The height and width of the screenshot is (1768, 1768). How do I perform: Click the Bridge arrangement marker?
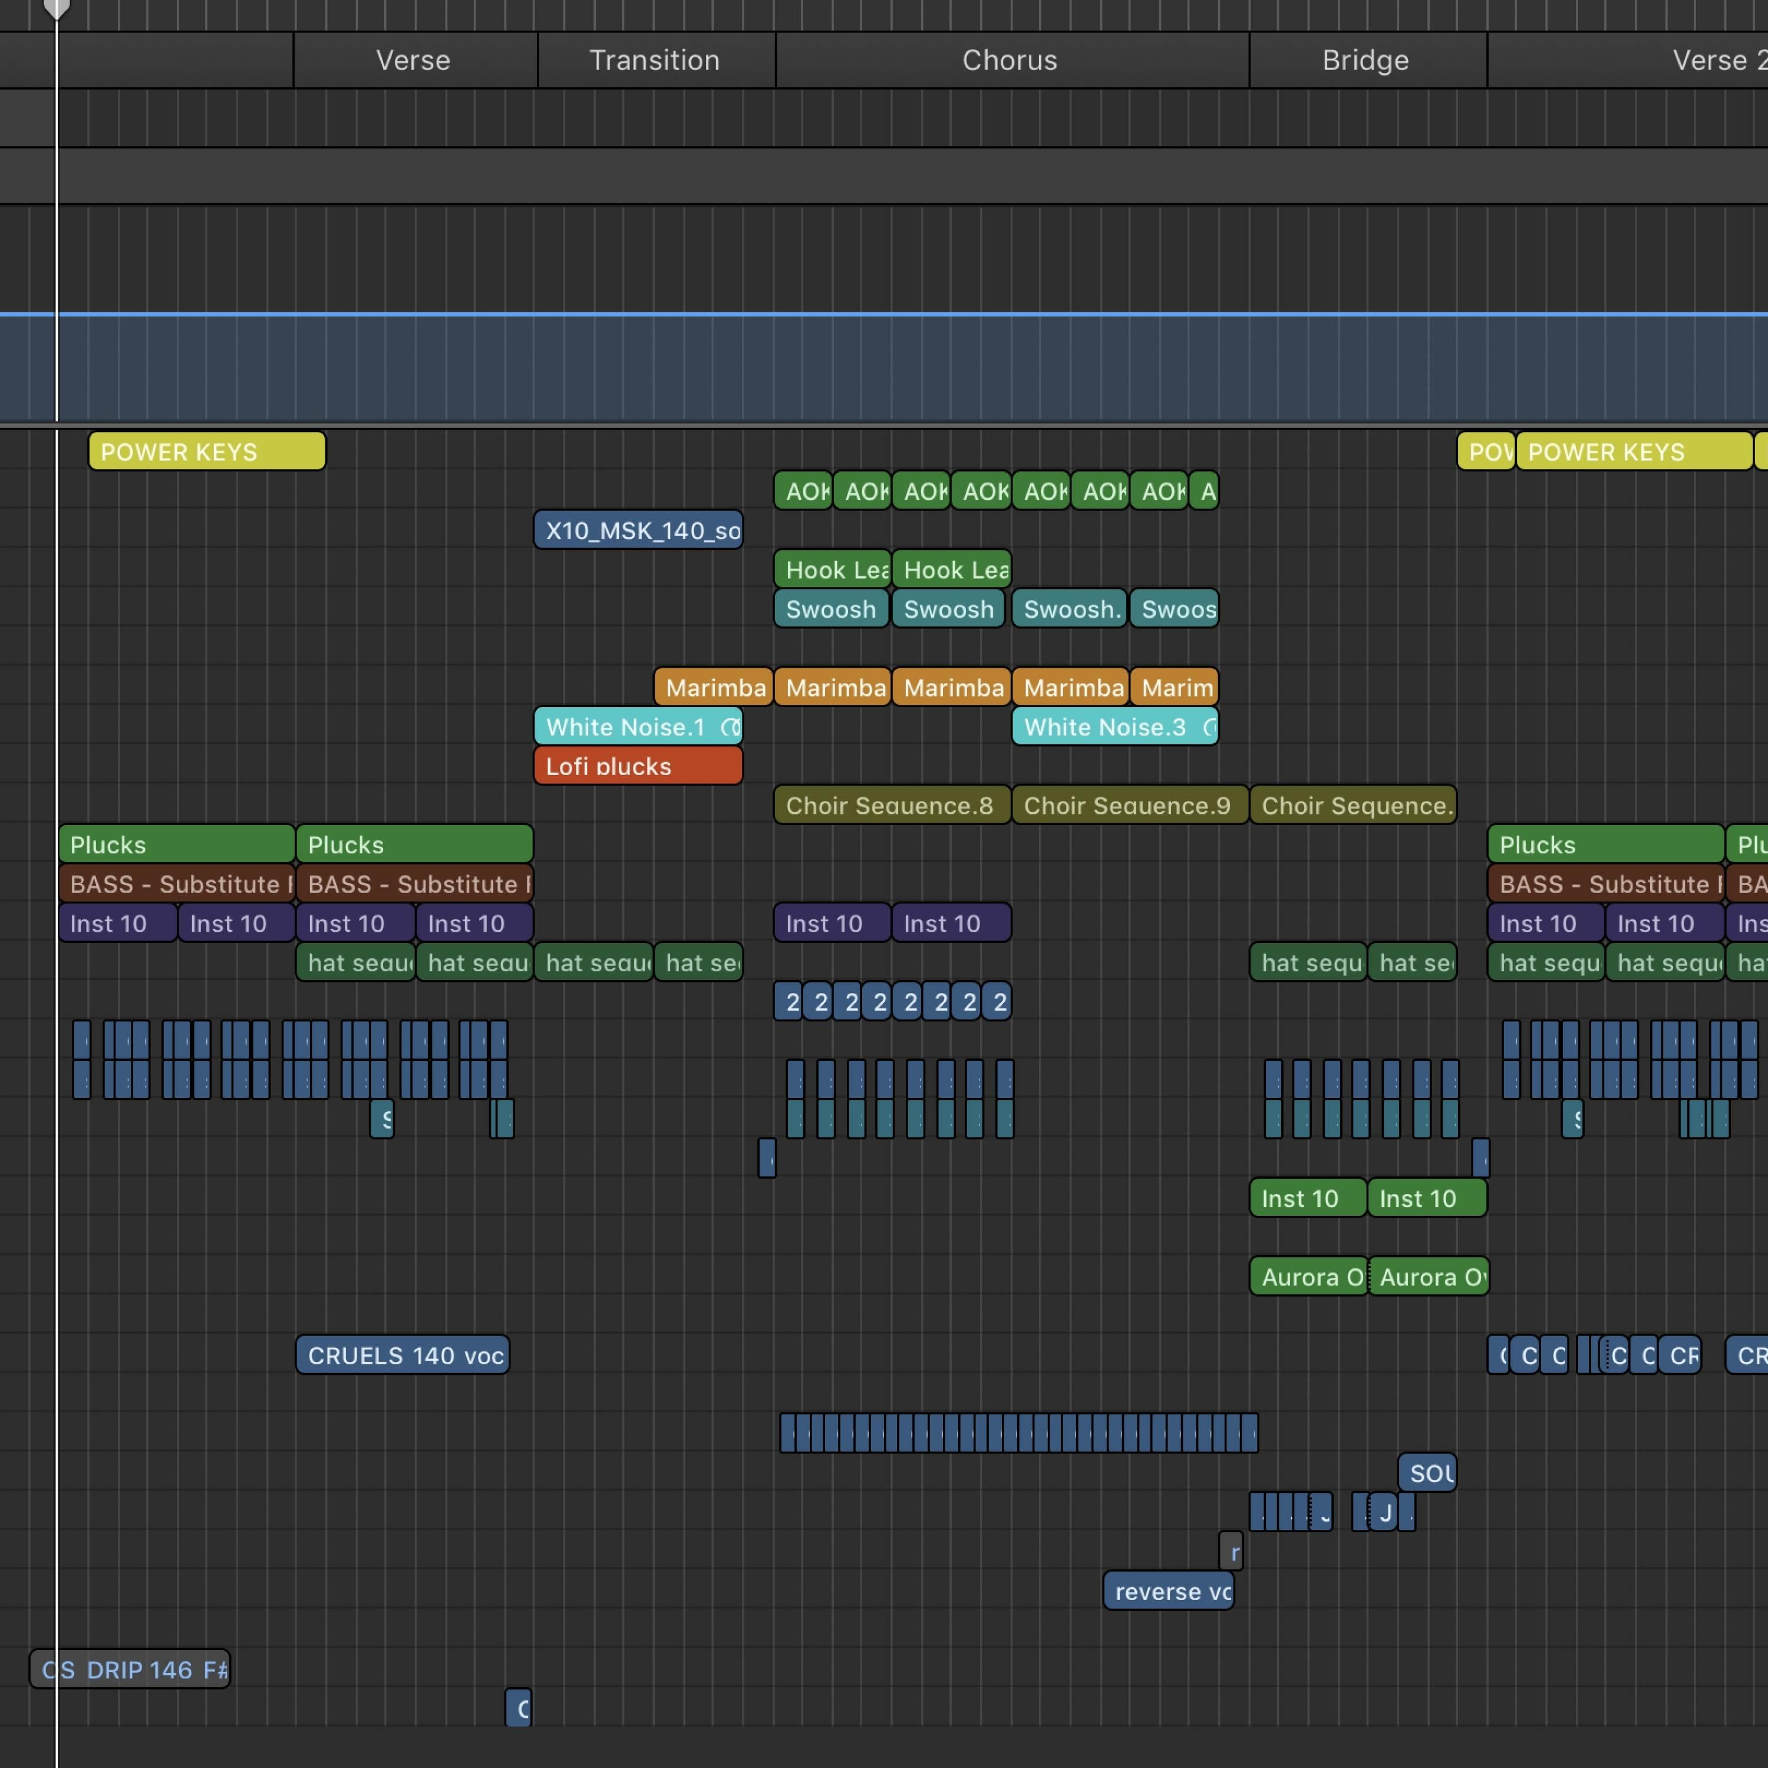coord(1366,60)
